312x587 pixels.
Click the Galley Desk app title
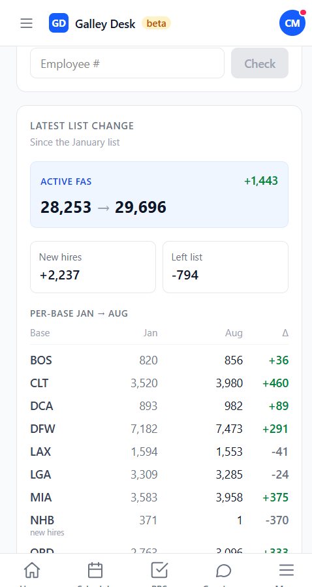point(105,24)
